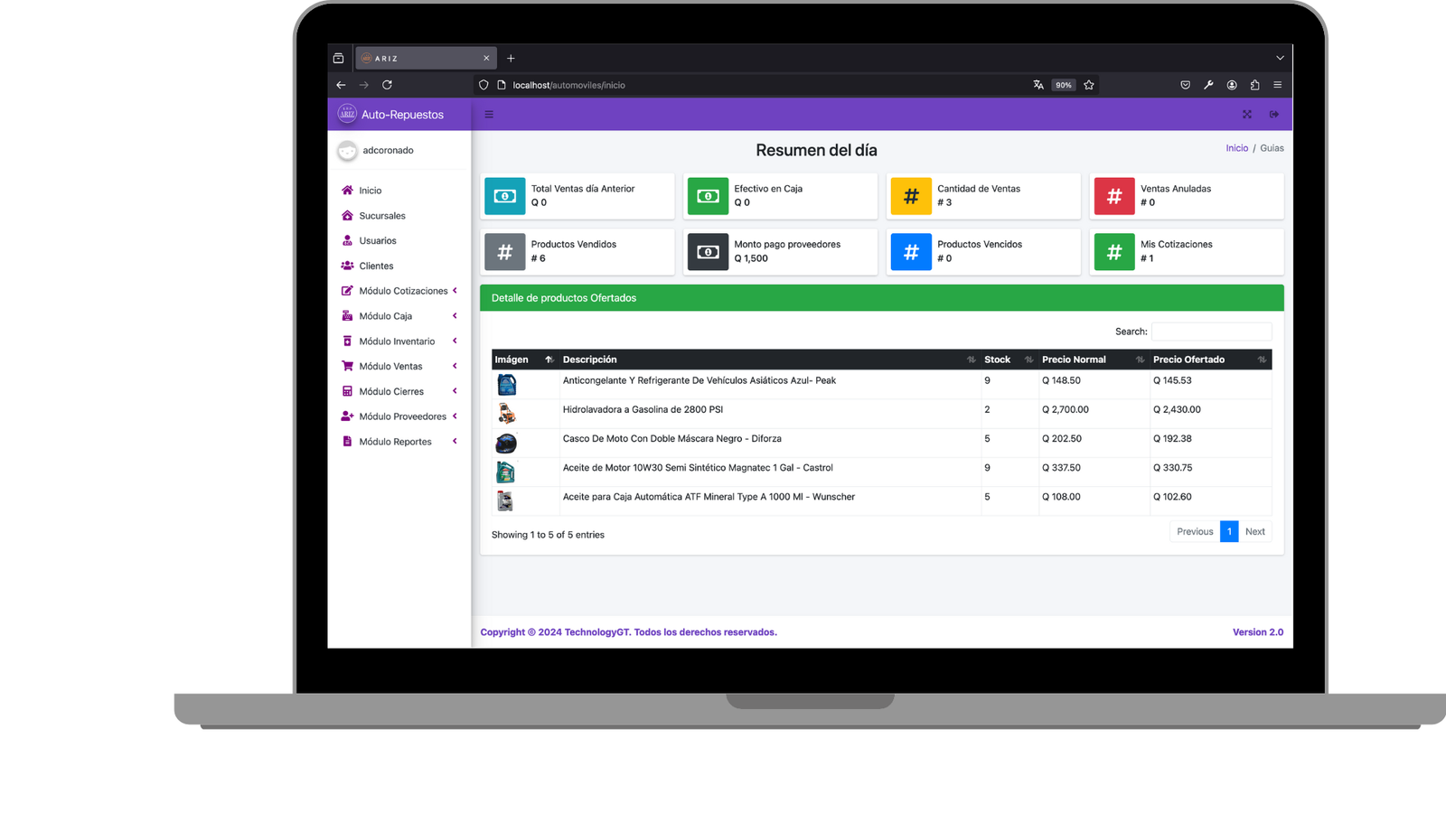
Task: Bookmark this page with the star icon
Action: point(1089,85)
